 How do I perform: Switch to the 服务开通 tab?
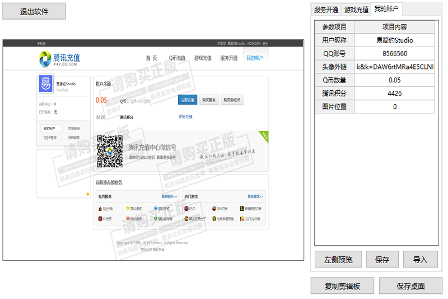point(326,10)
